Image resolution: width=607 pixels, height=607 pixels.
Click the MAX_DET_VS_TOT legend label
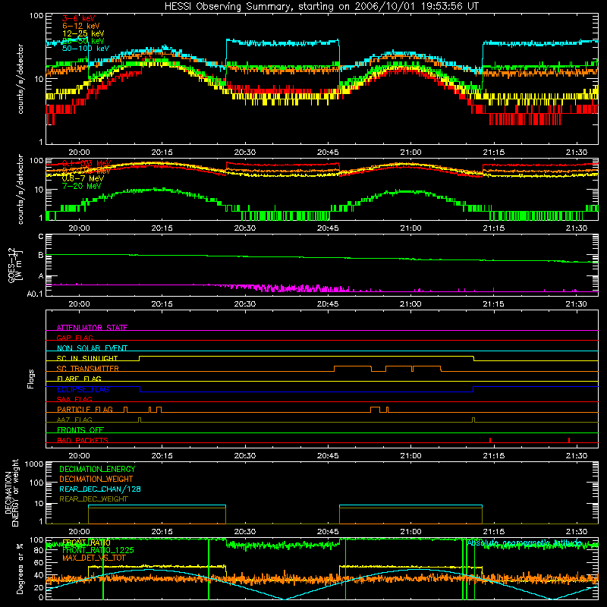point(94,558)
